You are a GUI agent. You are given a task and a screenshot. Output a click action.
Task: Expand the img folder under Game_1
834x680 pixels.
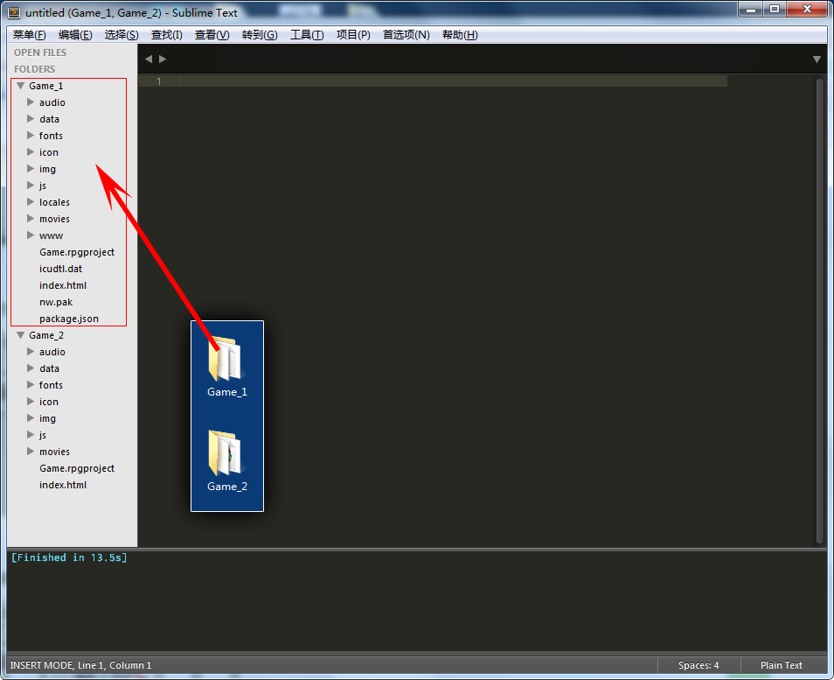point(31,169)
